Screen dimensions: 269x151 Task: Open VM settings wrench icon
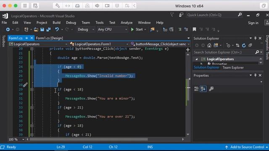pos(58,6)
